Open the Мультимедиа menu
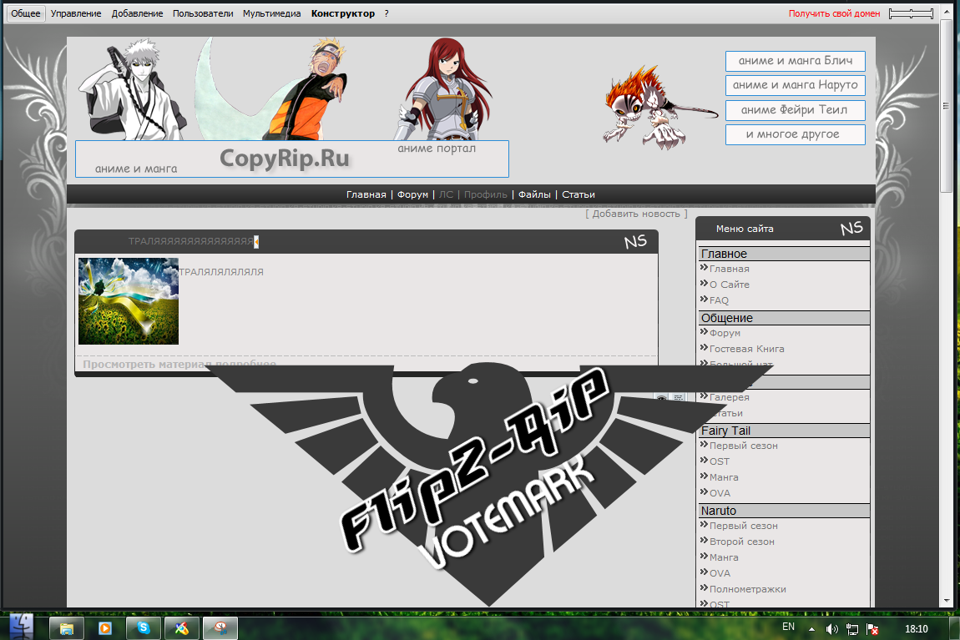This screenshot has height=640, width=960. (272, 13)
